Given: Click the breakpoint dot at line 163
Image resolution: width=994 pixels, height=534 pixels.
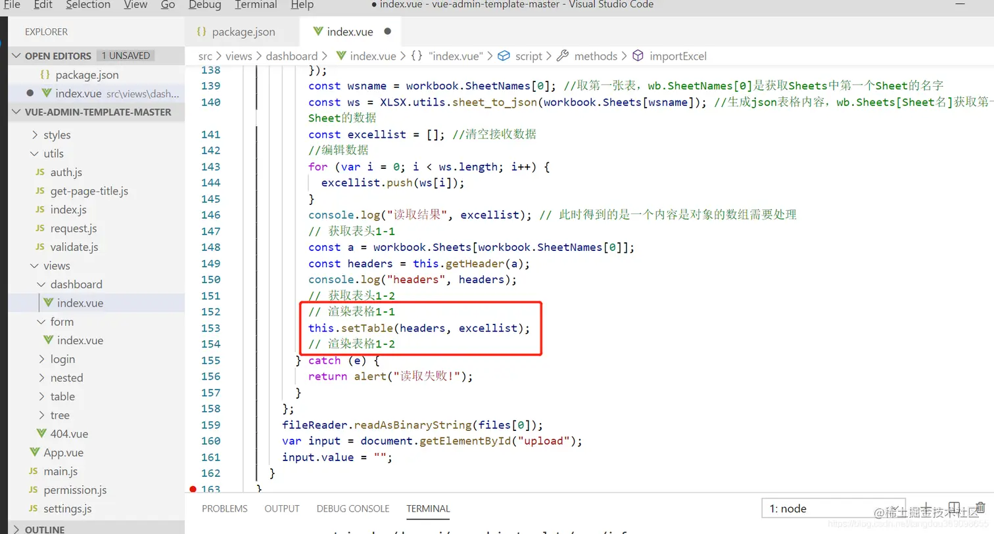Looking at the screenshot, I should pyautogui.click(x=193, y=489).
